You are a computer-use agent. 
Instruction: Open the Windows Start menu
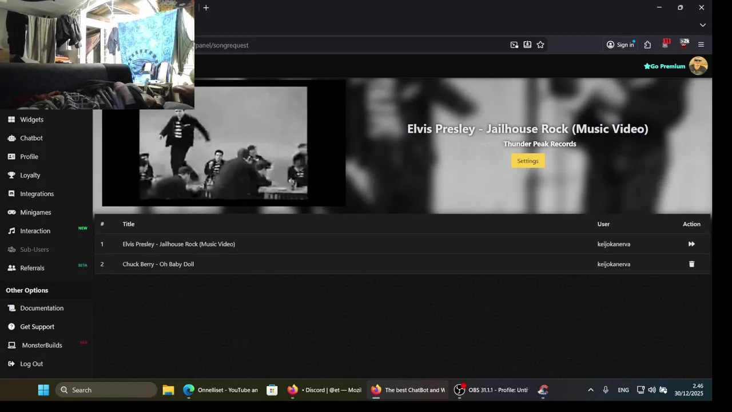(x=43, y=390)
